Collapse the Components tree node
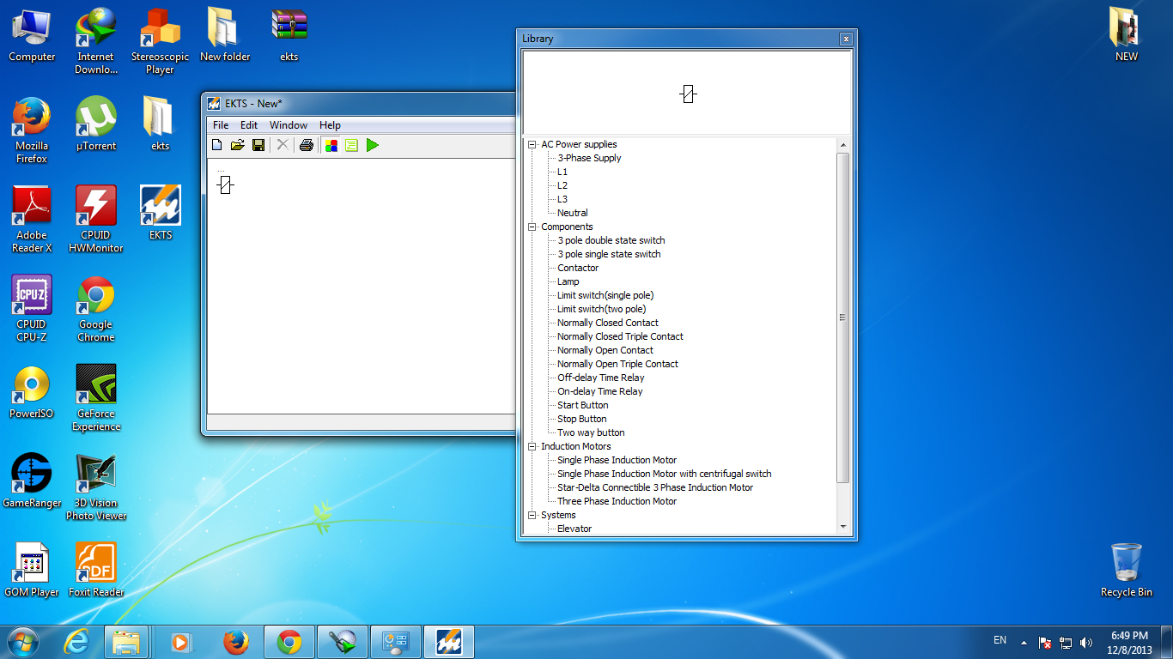 tap(532, 227)
